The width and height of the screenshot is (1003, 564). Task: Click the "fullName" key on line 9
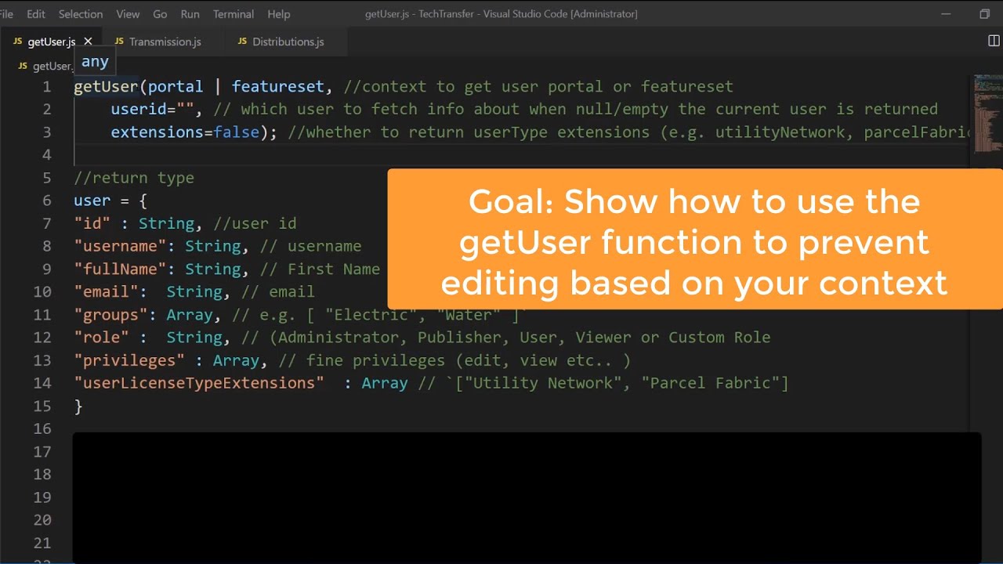[120, 269]
